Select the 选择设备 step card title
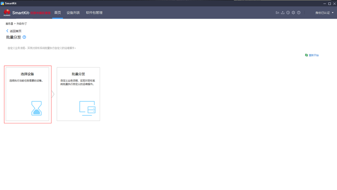Screen dimensions: 337x190 pos(27,74)
